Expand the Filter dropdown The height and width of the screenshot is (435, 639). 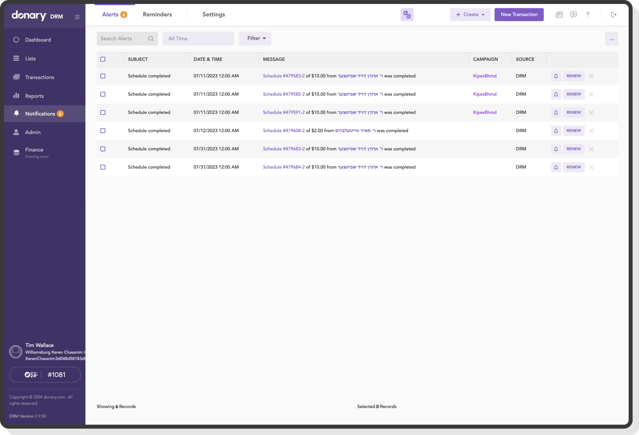click(x=255, y=39)
